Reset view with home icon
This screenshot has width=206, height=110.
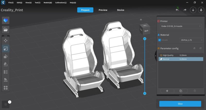click(x=141, y=20)
